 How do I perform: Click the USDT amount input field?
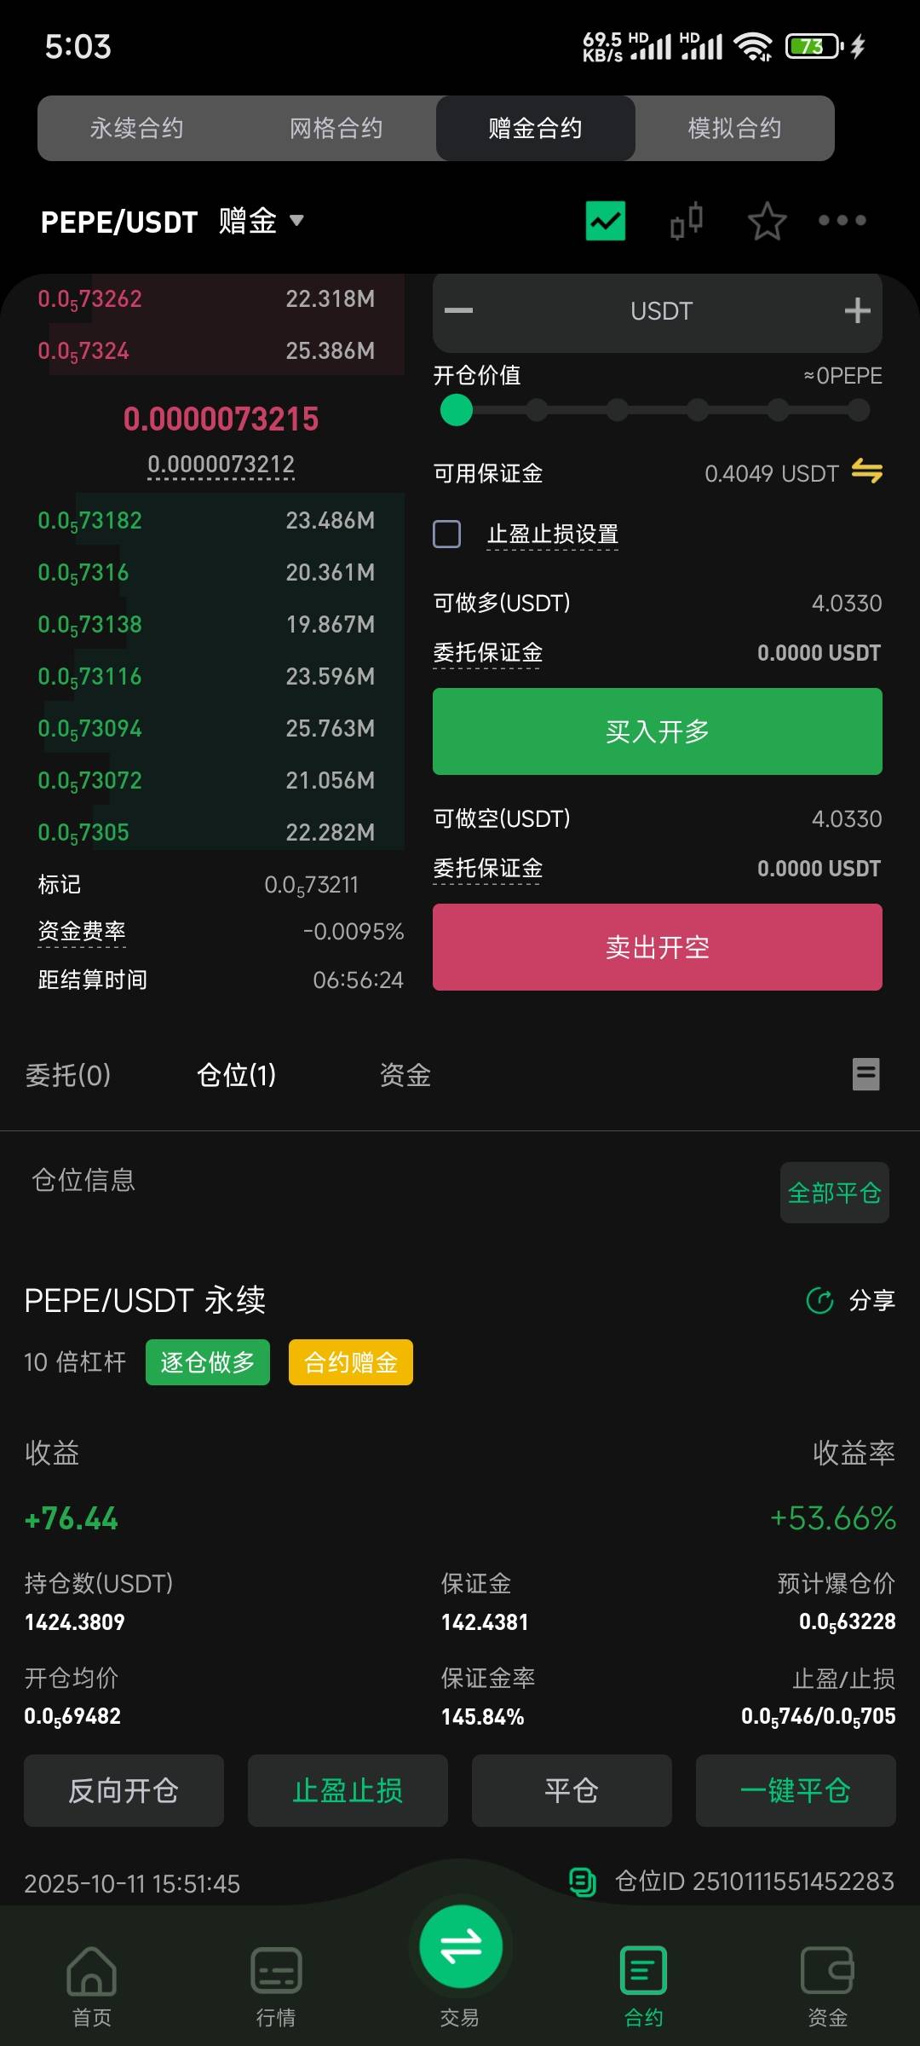(x=660, y=311)
